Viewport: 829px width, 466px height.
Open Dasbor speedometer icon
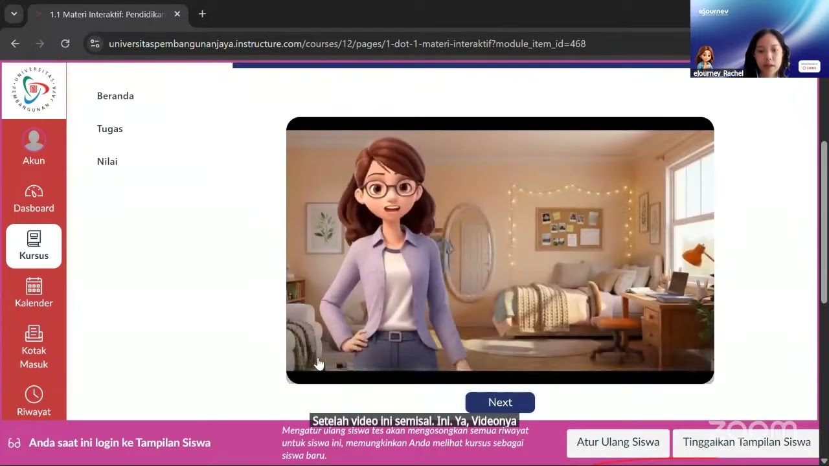pyautogui.click(x=34, y=192)
